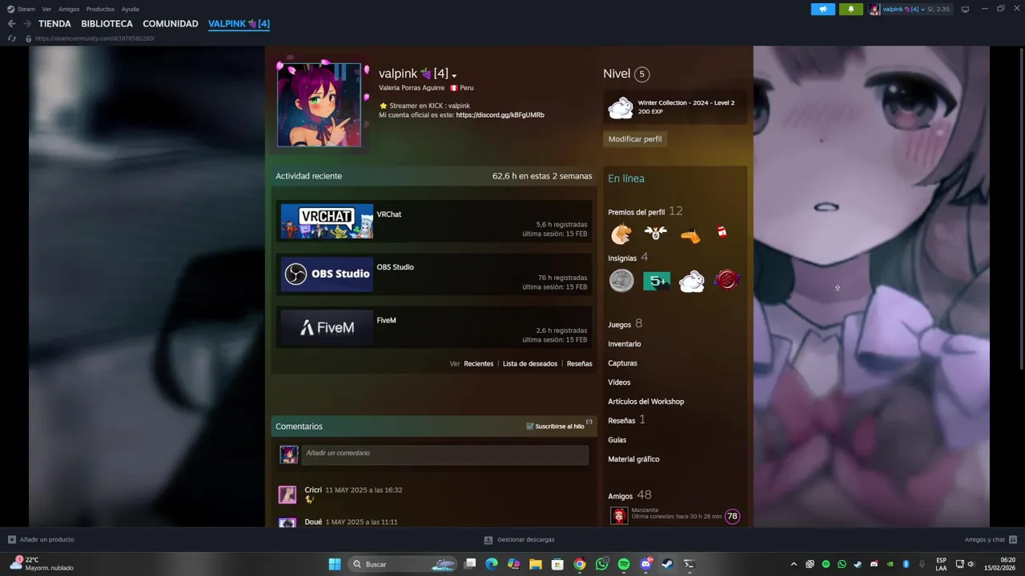This screenshot has height=576, width=1025.
Task: Open Spotify from the taskbar
Action: (x=624, y=564)
